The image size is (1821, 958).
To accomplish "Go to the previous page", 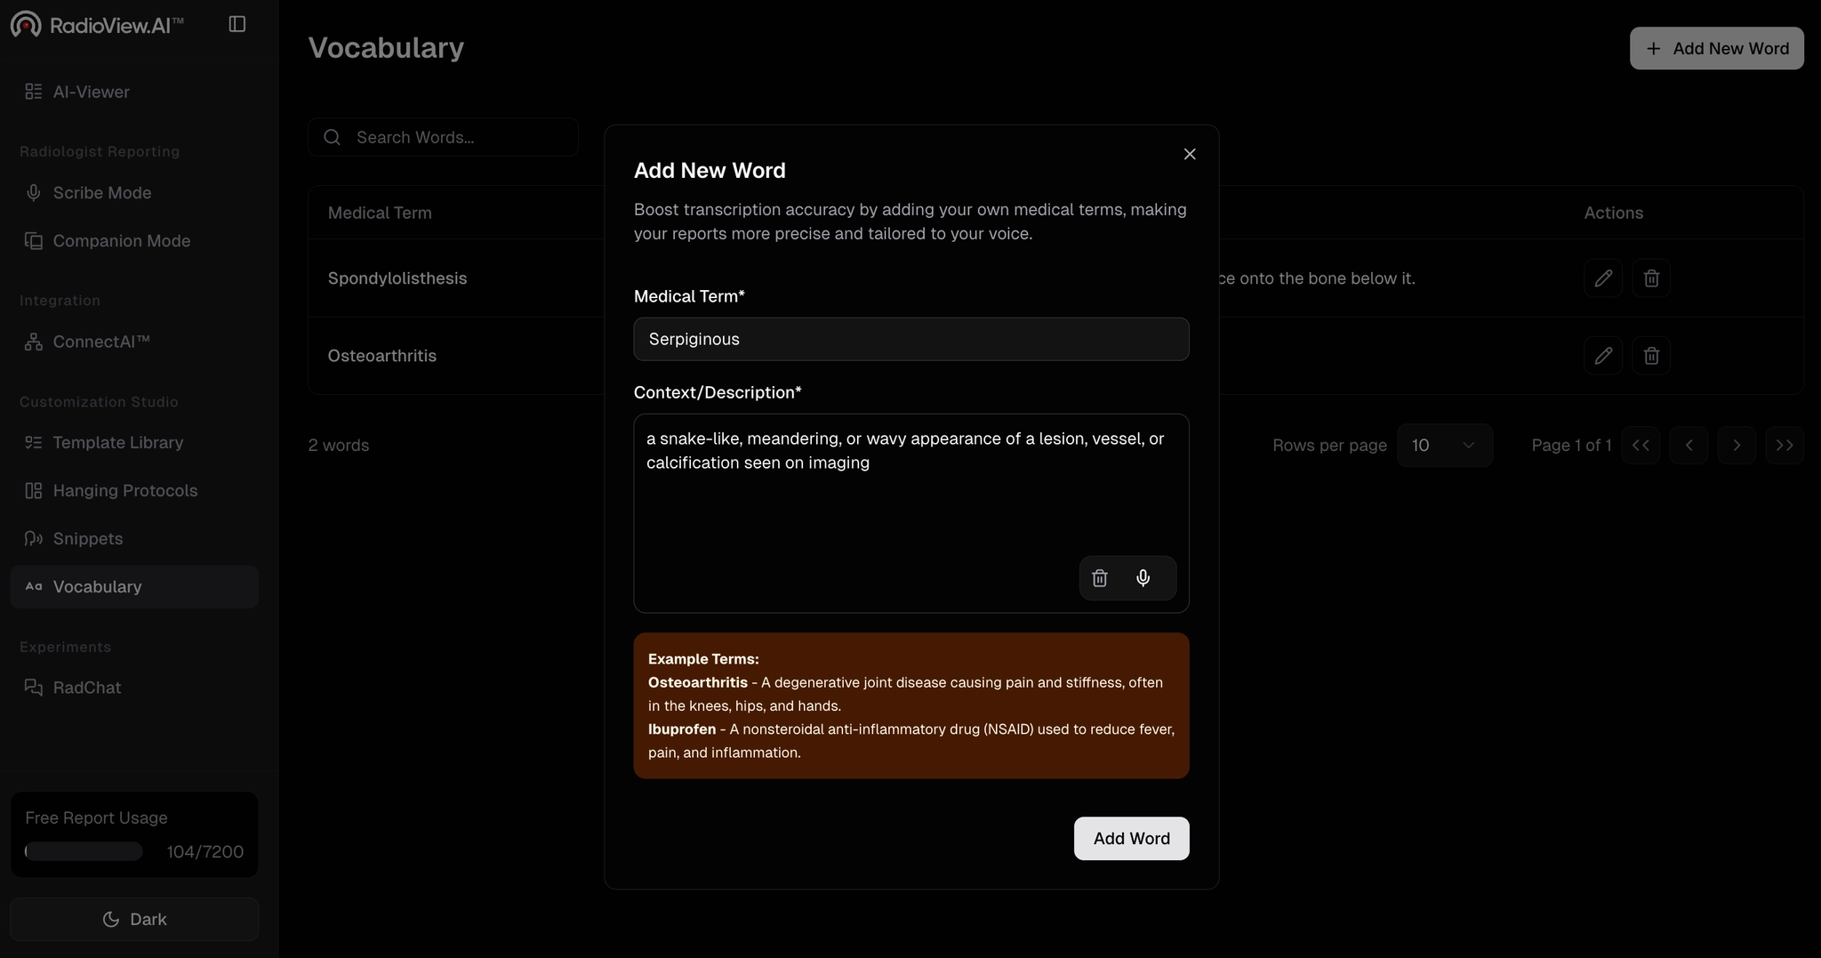I will tap(1689, 445).
